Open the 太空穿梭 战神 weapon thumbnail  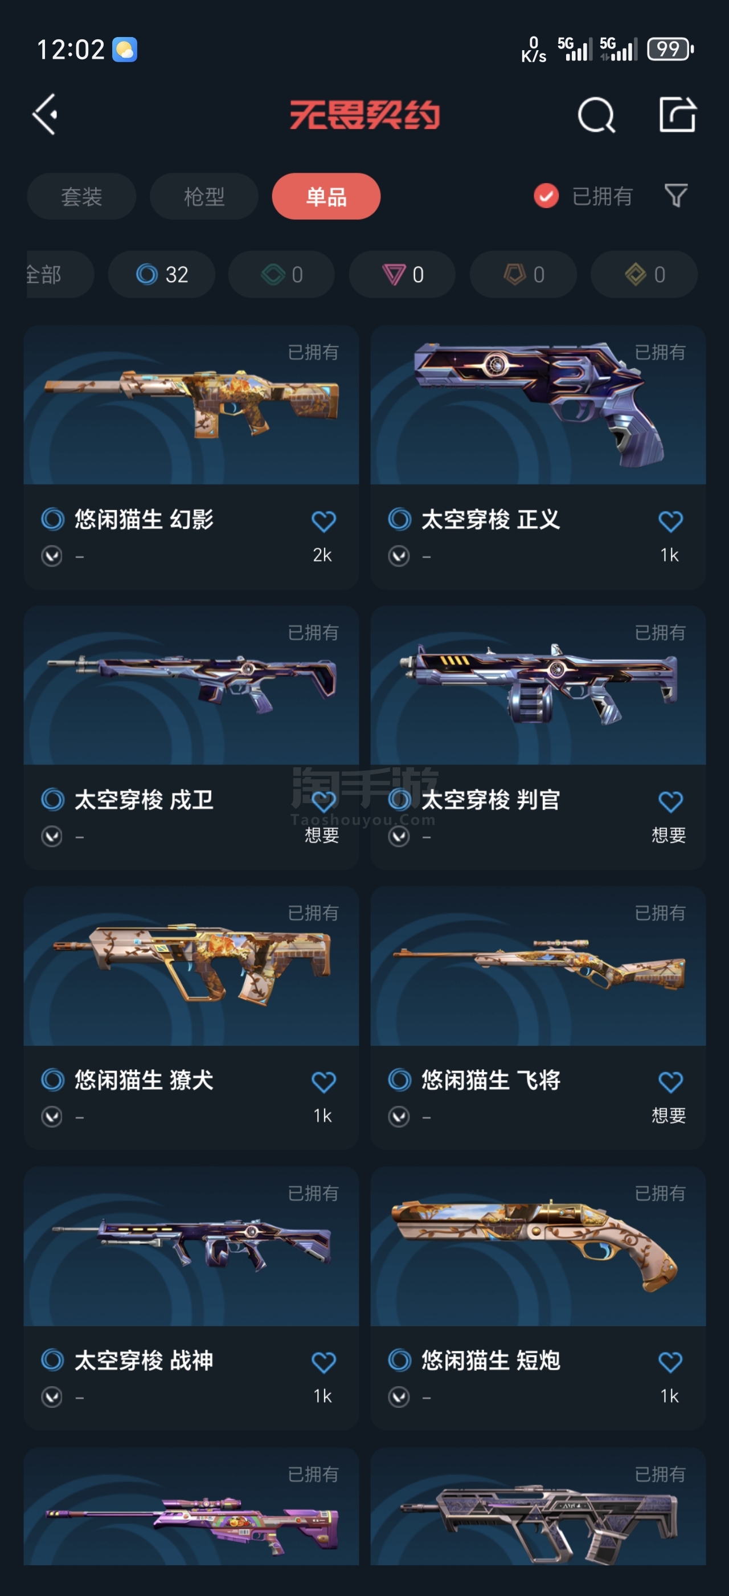coord(191,1247)
